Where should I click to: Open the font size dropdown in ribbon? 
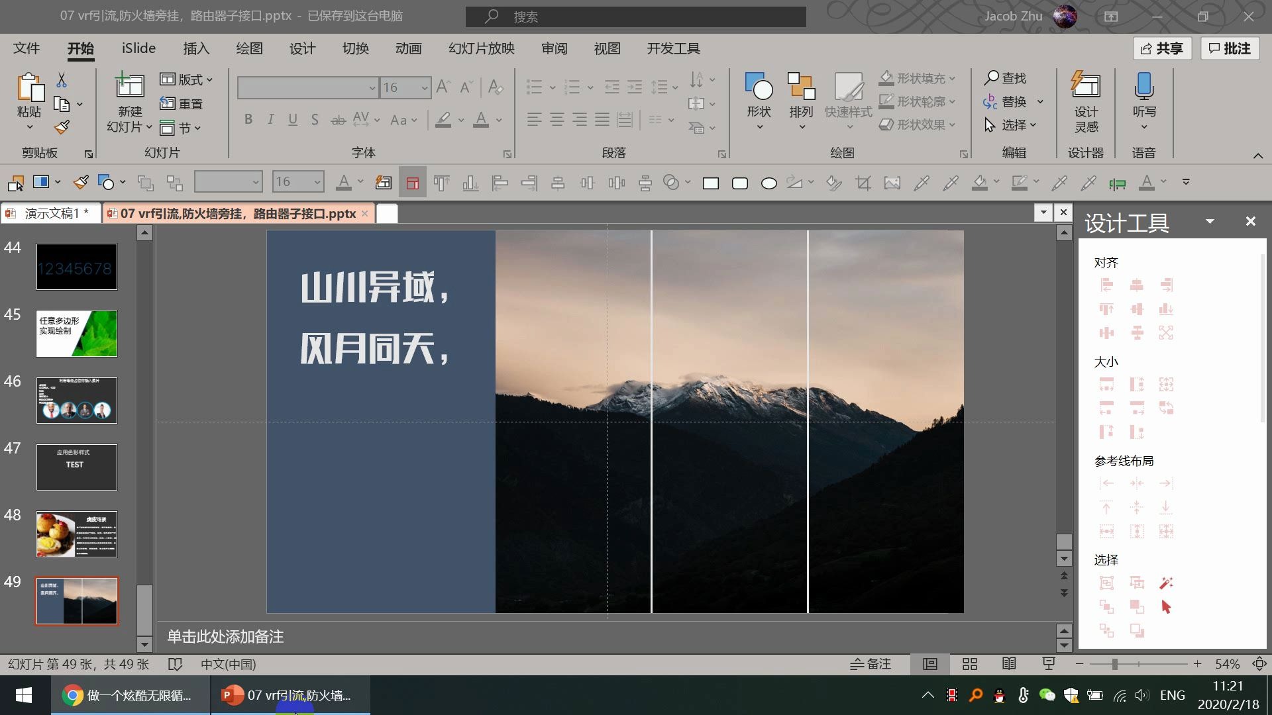424,87
